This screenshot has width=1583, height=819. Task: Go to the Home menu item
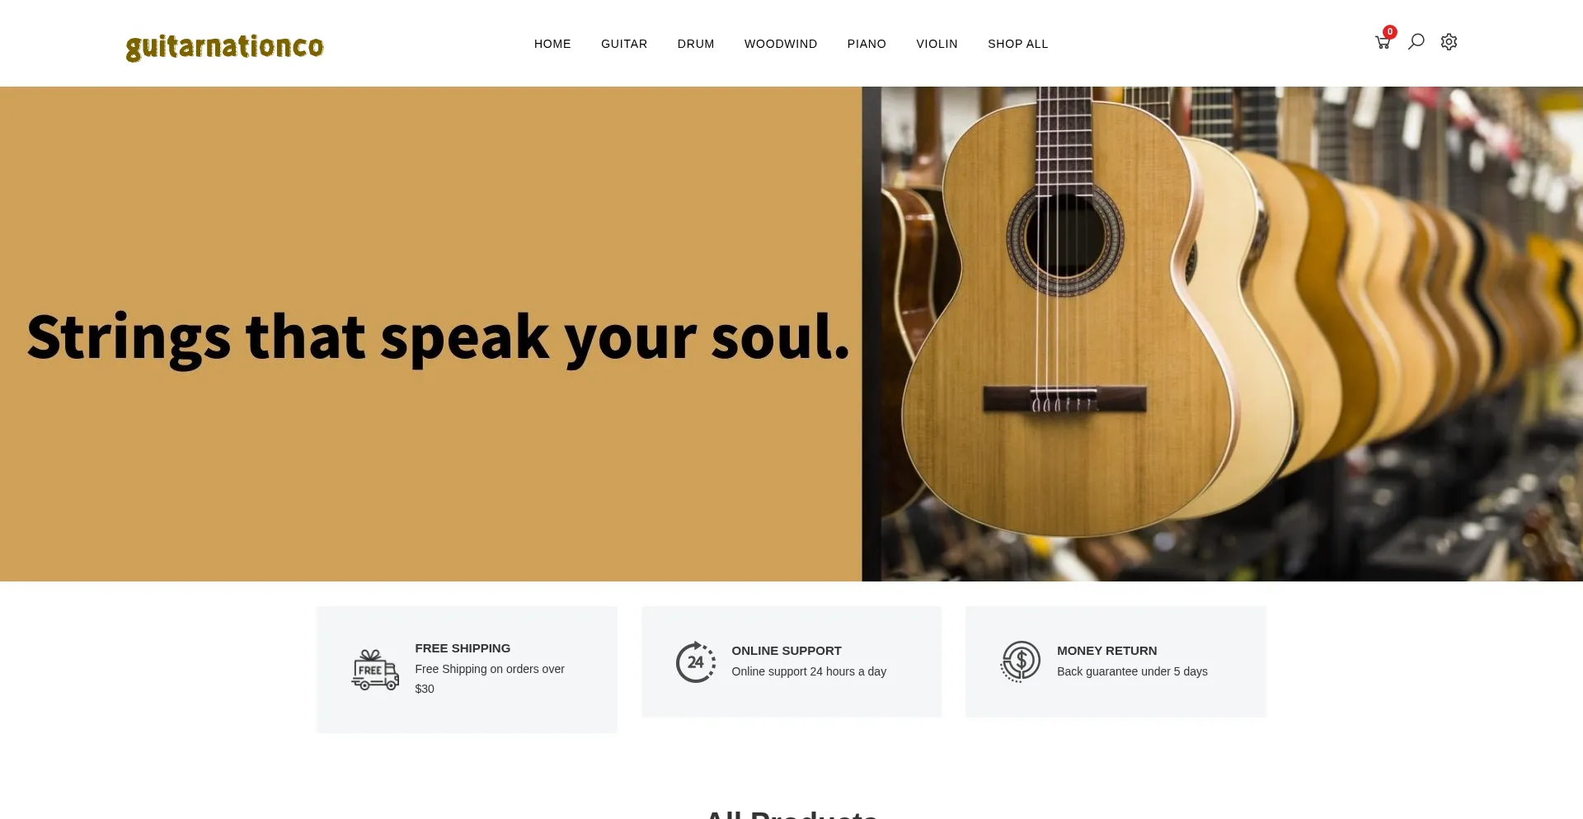(x=552, y=44)
